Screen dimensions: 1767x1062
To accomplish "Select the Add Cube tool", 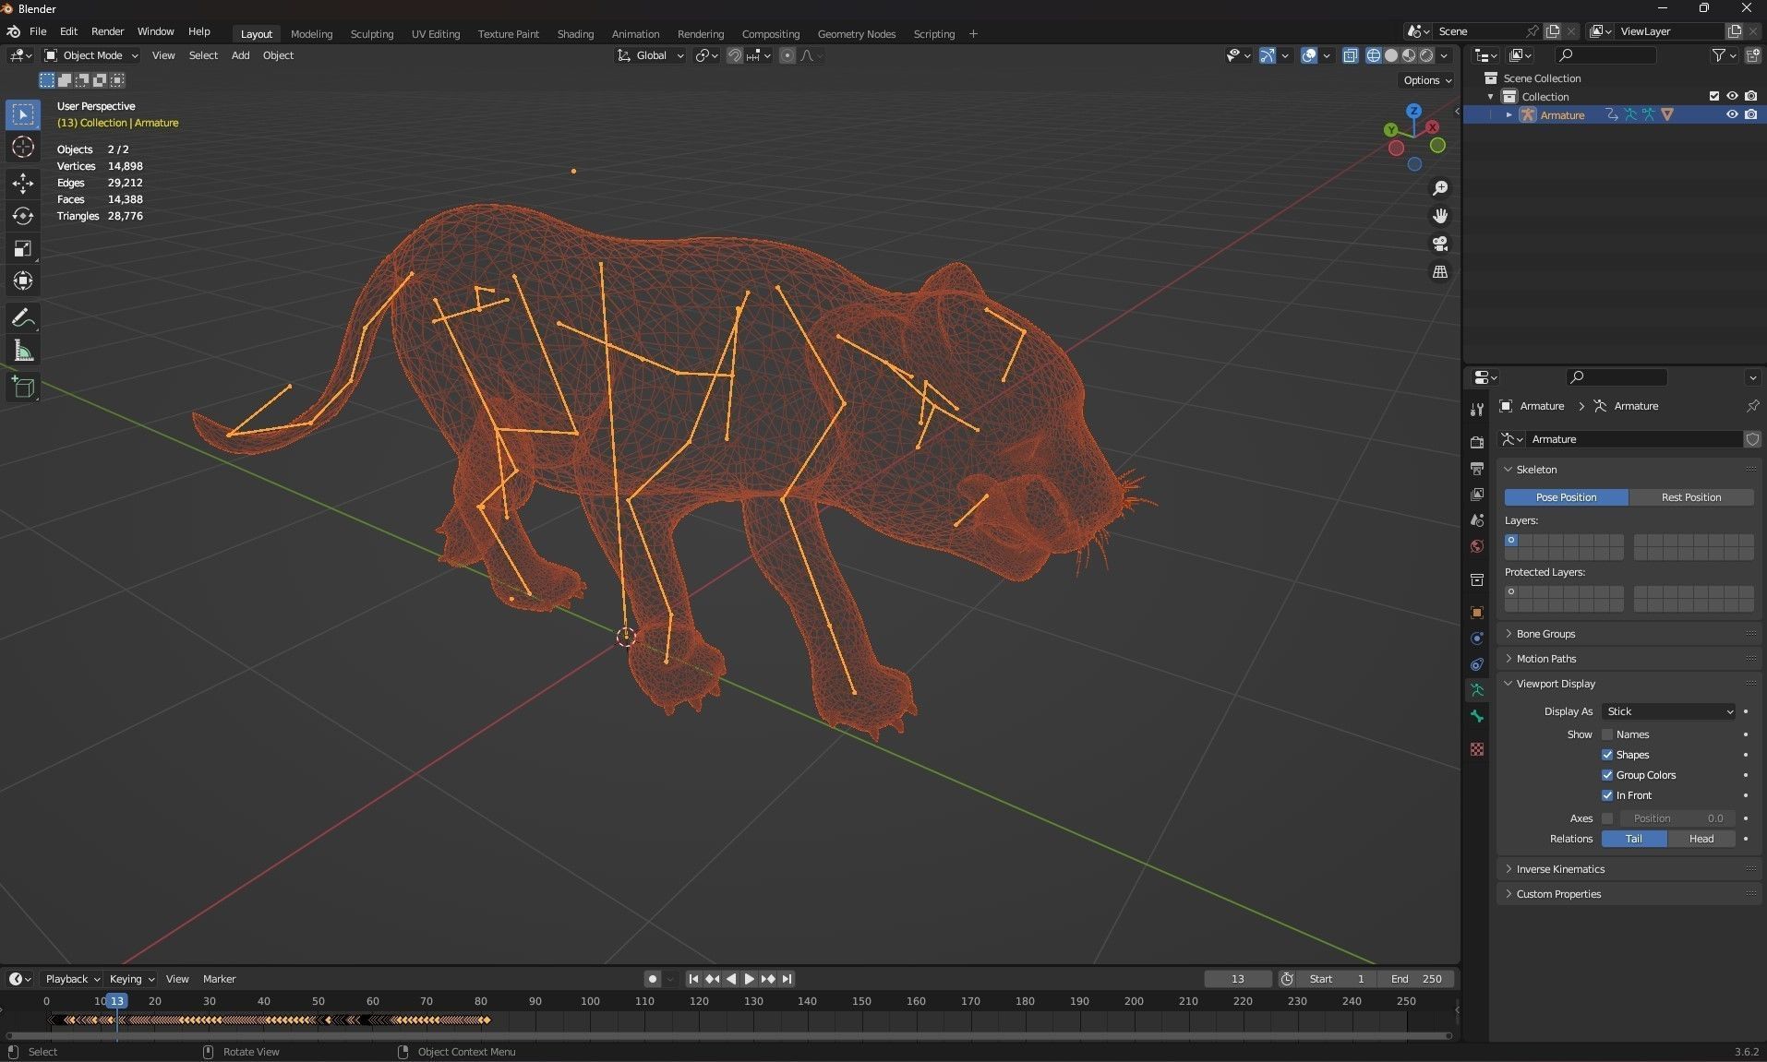I will pos(23,388).
